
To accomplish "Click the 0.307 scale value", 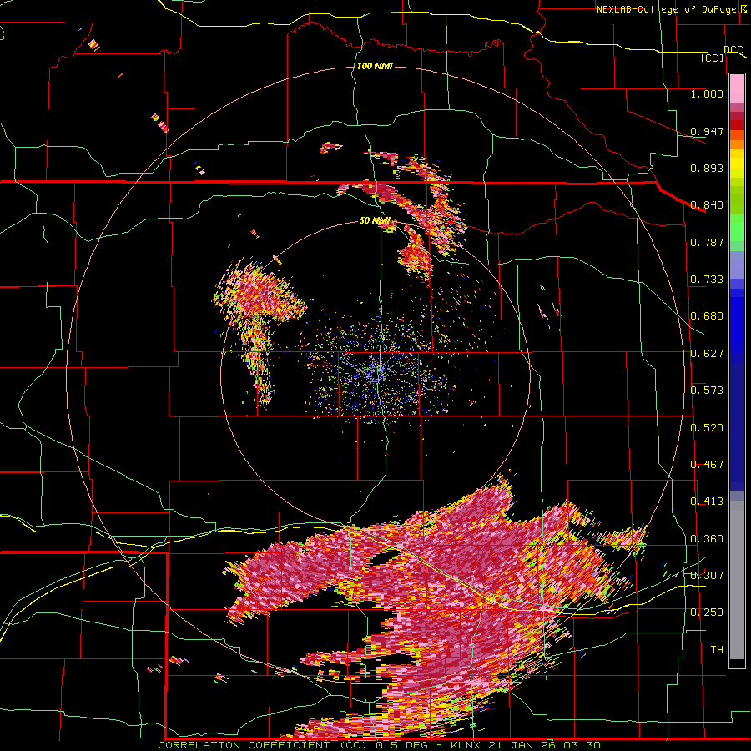I will point(707,576).
